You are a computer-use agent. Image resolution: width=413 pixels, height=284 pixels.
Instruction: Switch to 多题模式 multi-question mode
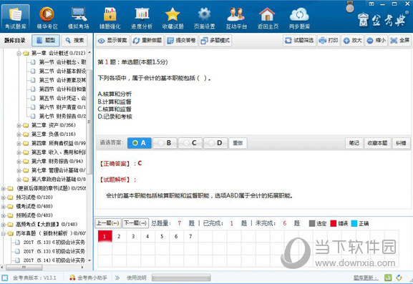click(x=215, y=41)
